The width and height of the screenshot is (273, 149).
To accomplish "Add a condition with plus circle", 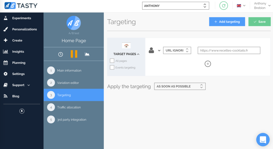I will 208,64.
